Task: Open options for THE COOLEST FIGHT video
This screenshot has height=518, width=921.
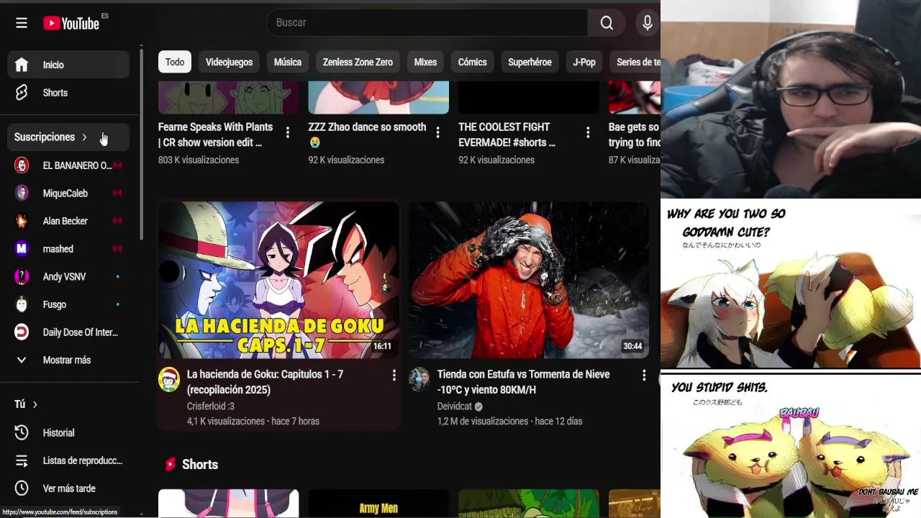Action: (588, 132)
